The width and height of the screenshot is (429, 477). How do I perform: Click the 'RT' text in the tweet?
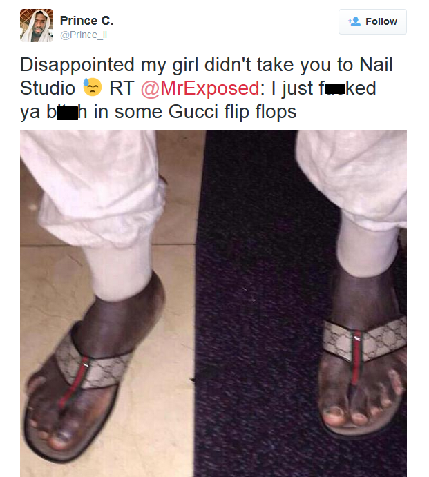[x=122, y=88]
